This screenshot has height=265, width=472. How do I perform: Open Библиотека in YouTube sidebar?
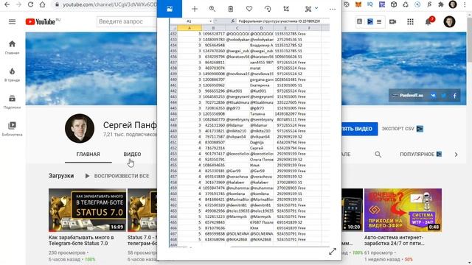12,130
